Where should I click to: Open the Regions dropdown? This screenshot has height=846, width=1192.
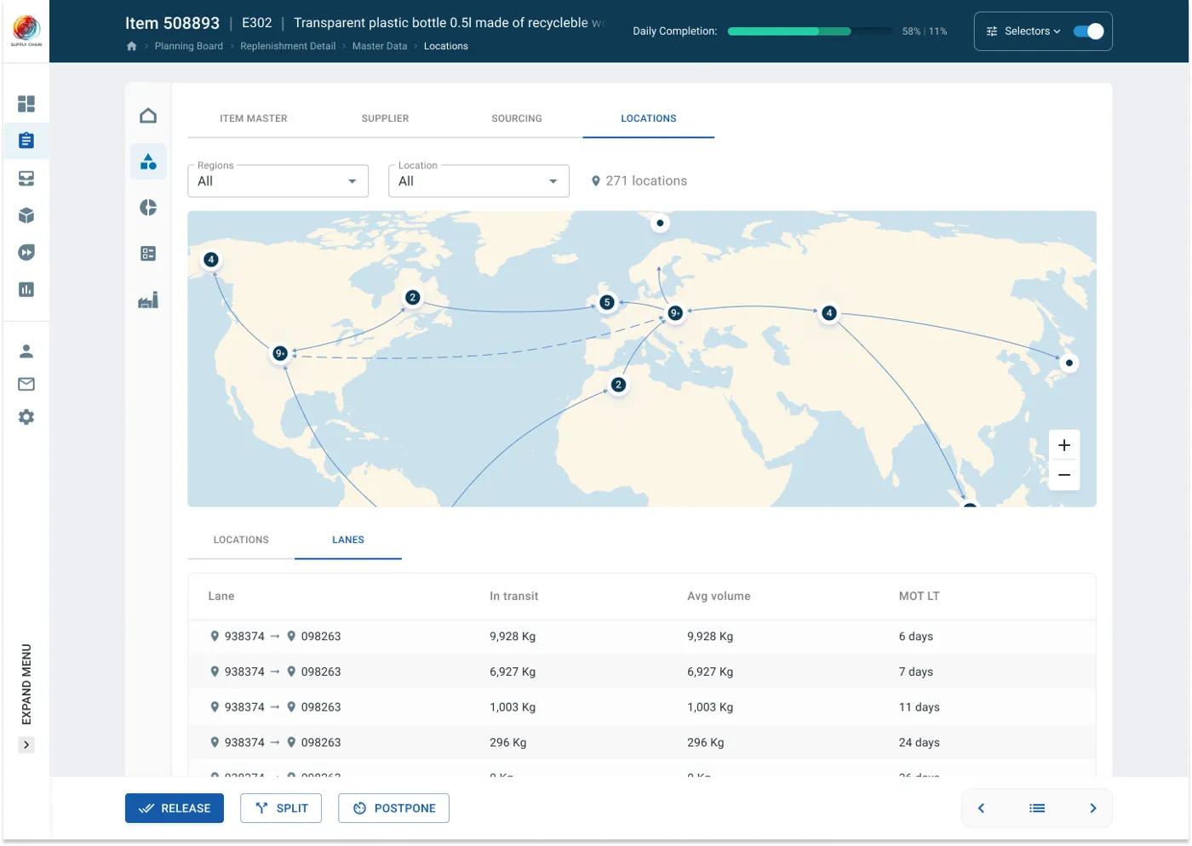coord(278,181)
